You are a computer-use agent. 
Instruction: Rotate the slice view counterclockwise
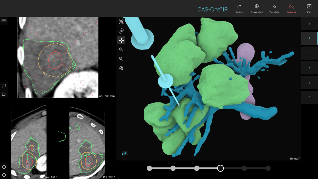point(4,167)
